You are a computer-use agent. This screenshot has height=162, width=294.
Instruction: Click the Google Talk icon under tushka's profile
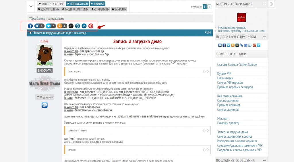(x=45, y=105)
